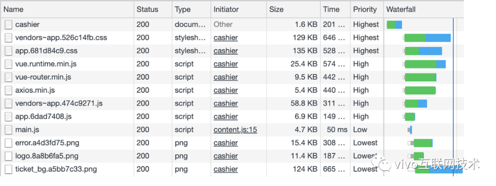The image size is (496, 186).
Task: Sort by the Priority column header
Action: pos(365,9)
